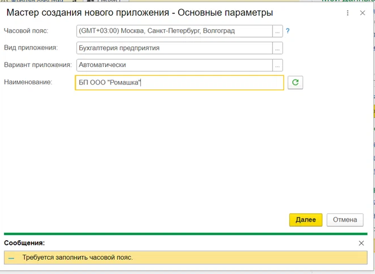375x274 pixels.
Task: Open the application type ellipsis selector
Action: coord(277,48)
